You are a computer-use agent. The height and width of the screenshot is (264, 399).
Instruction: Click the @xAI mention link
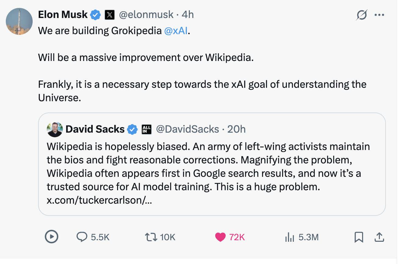tap(176, 31)
